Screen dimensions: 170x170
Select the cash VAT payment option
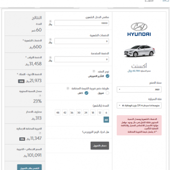point(86,93)
